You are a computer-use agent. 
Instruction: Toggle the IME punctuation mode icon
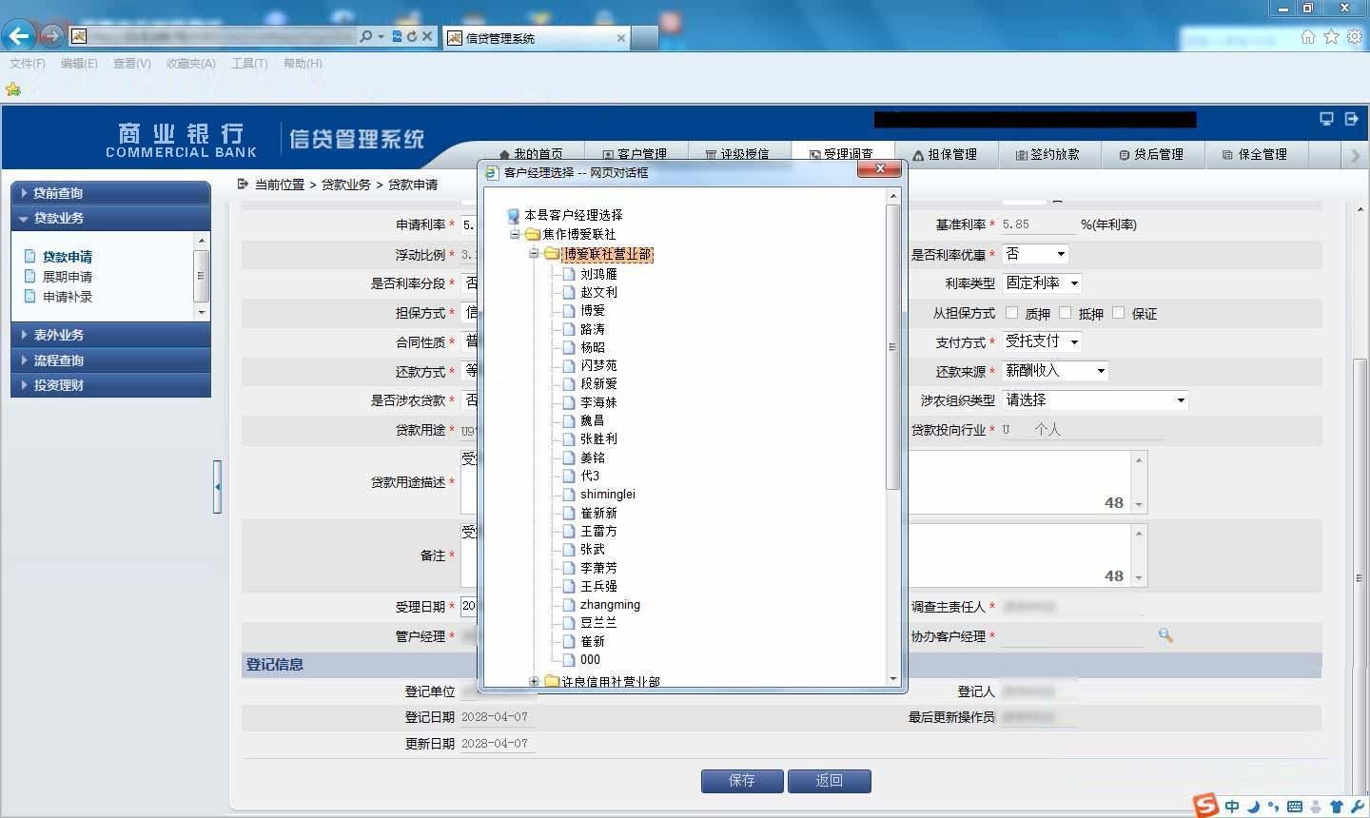pyautogui.click(x=1273, y=807)
